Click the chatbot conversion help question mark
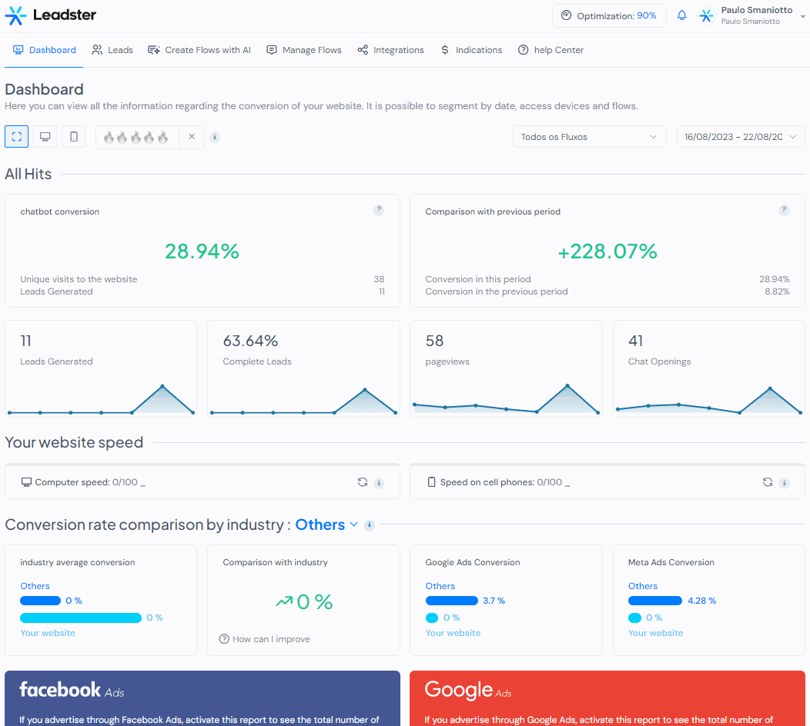The image size is (810, 726). point(379,210)
